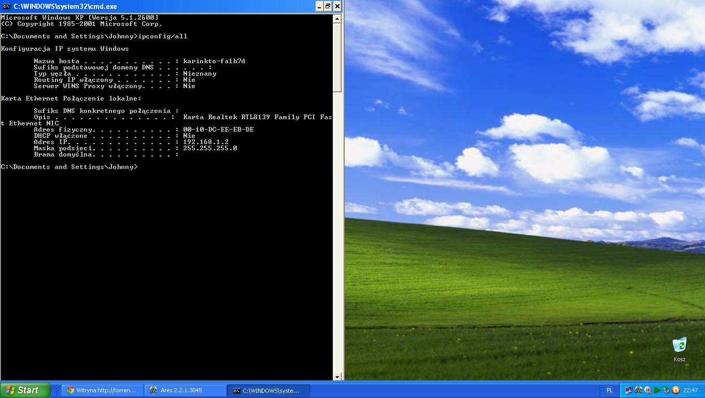Open the Kosz recycle bin desktop icon

tap(680, 349)
